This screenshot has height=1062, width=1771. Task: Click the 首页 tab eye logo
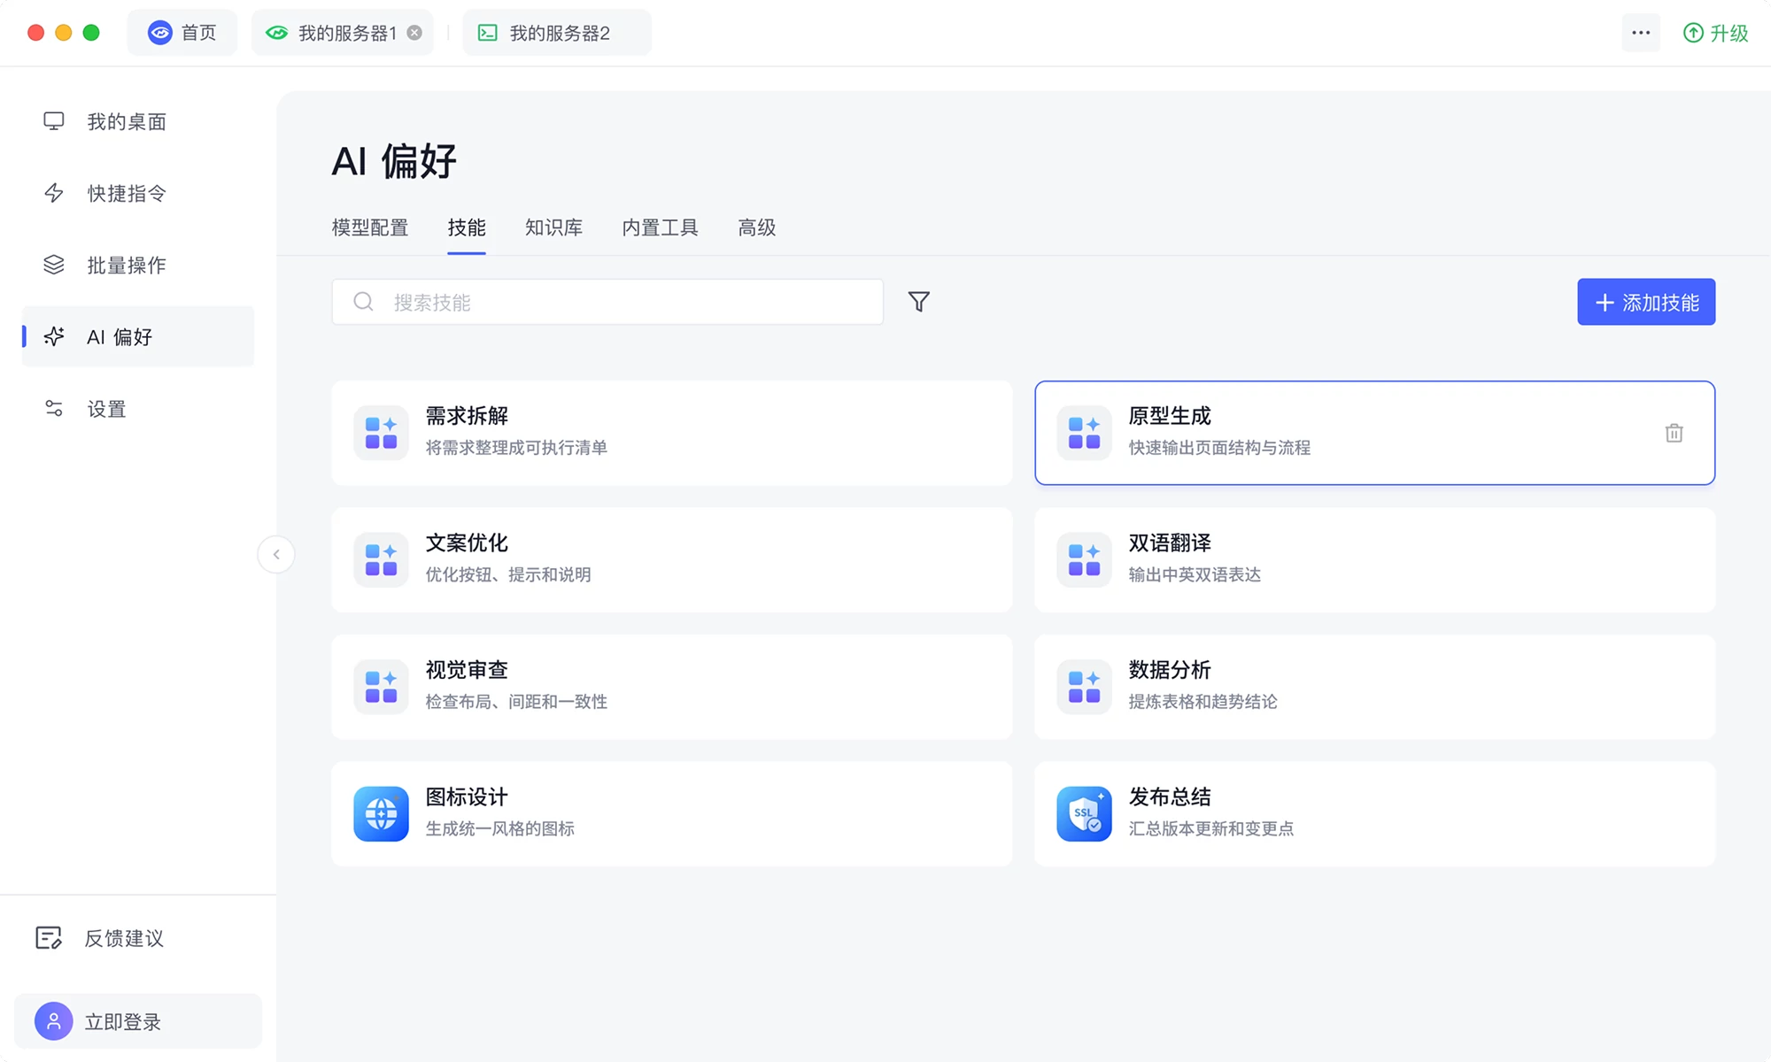tap(159, 33)
